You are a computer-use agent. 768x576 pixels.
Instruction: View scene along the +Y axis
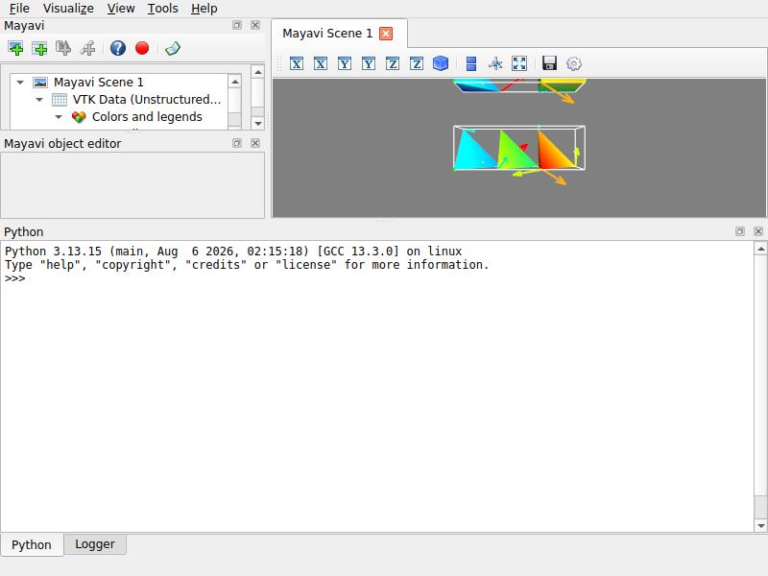[369, 63]
